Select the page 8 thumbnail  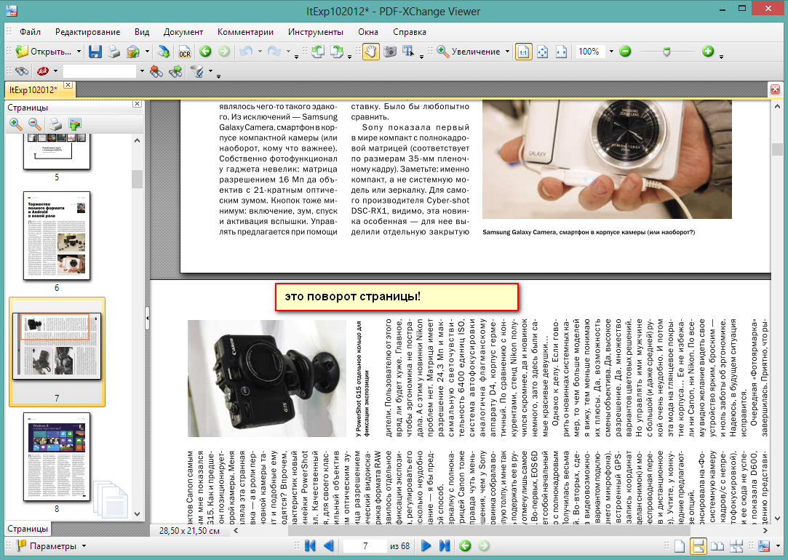(x=57, y=456)
